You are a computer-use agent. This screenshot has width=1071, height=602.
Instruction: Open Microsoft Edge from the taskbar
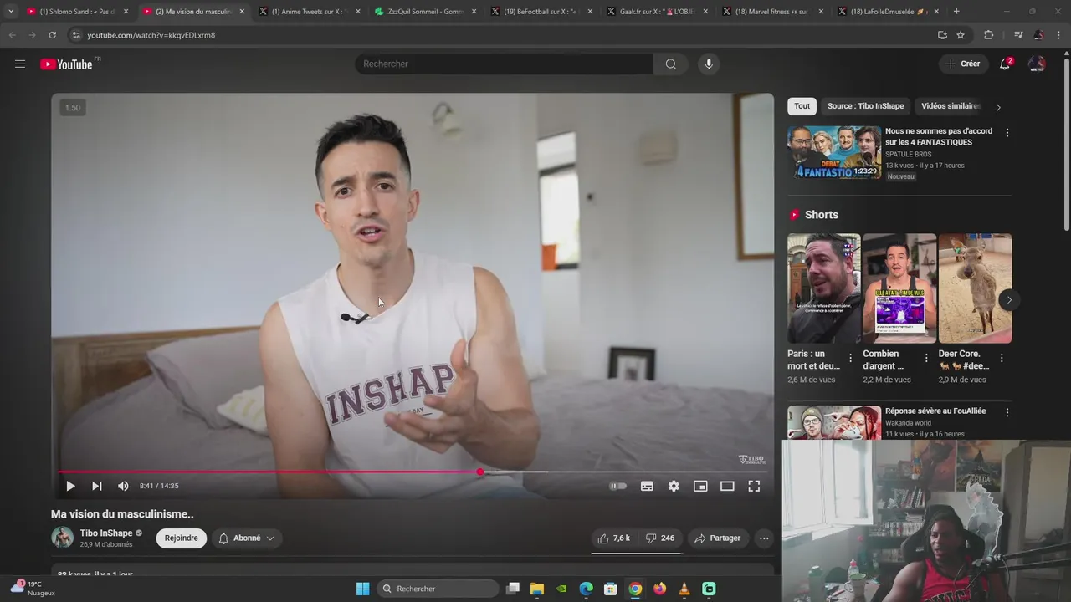[586, 589]
